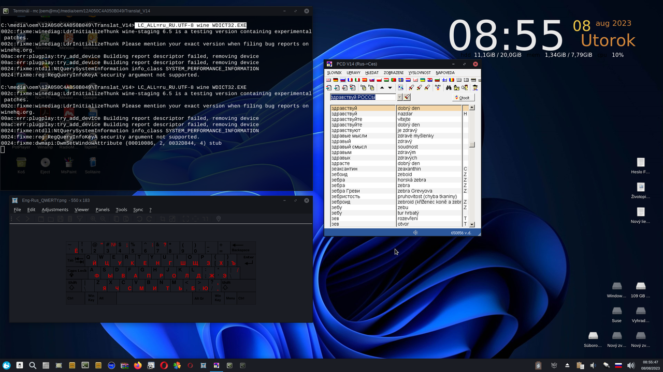663x372 pixels.
Task: Open the Panels menu in image viewer
Action: 103,210
